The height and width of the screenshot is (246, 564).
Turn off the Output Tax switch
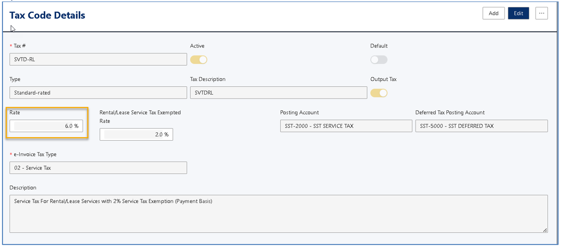[379, 93]
